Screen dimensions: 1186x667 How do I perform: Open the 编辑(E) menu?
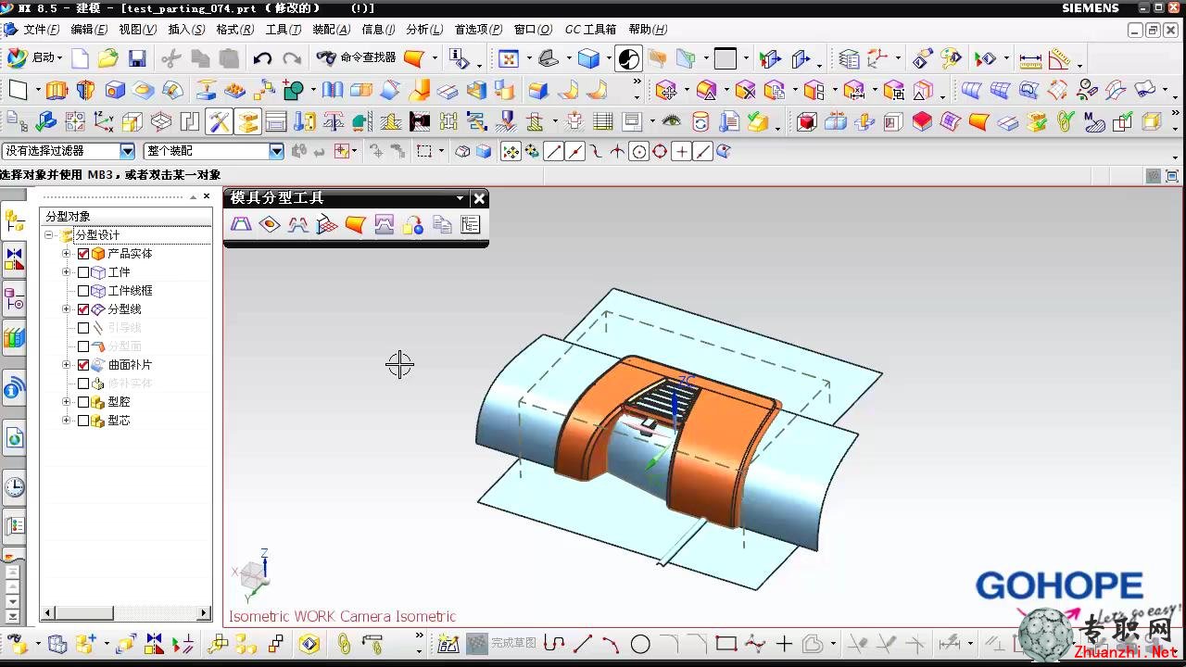click(89, 30)
